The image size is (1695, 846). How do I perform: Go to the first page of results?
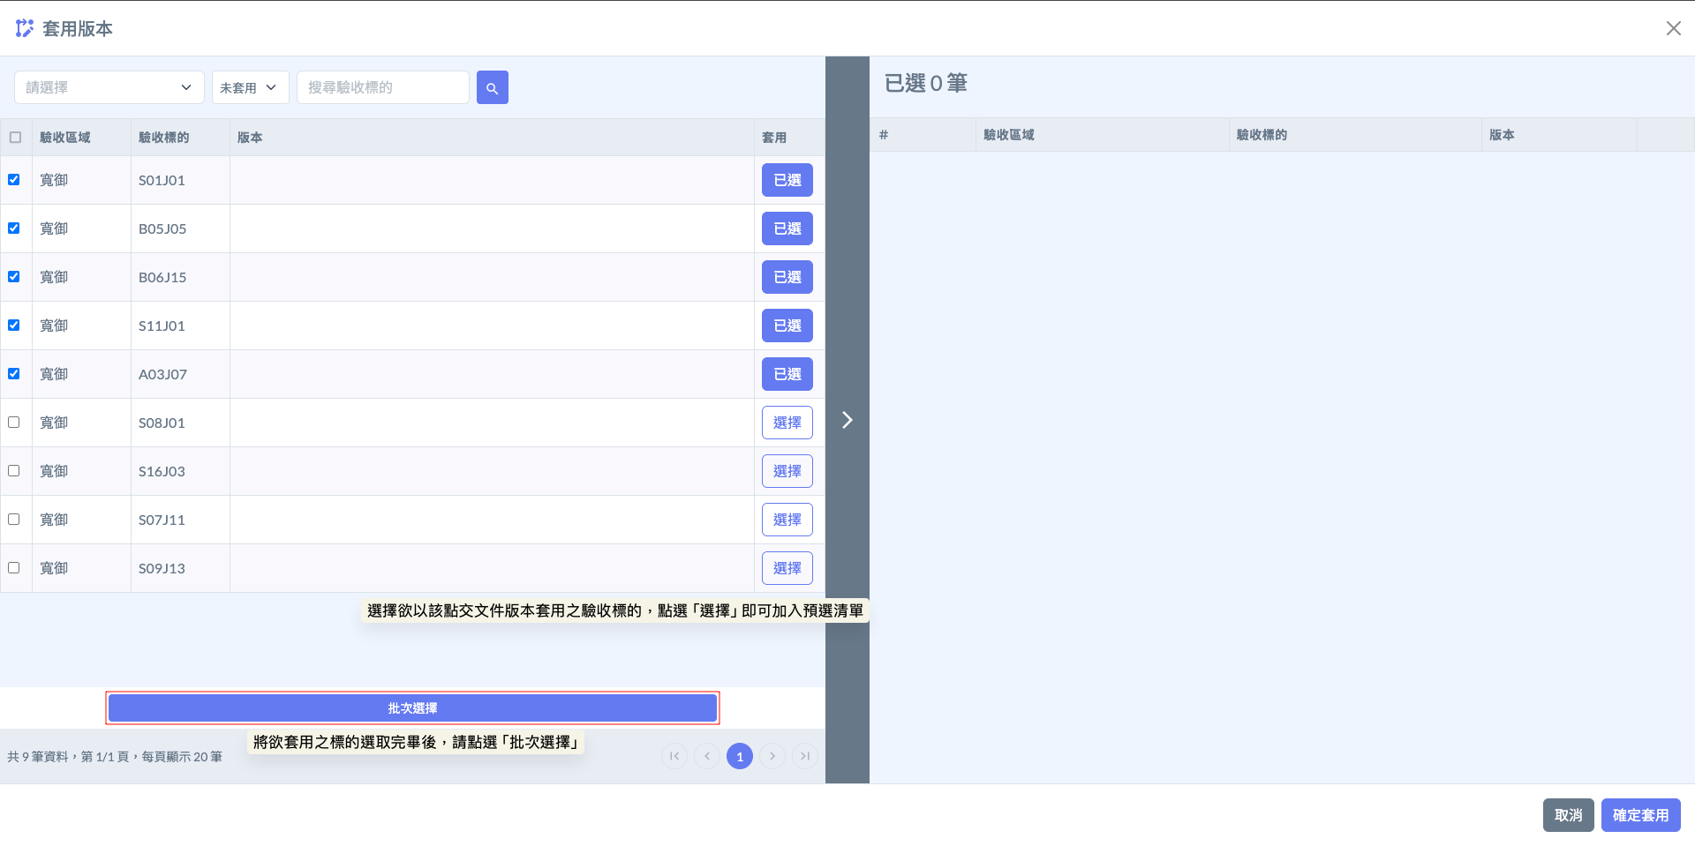[674, 756]
